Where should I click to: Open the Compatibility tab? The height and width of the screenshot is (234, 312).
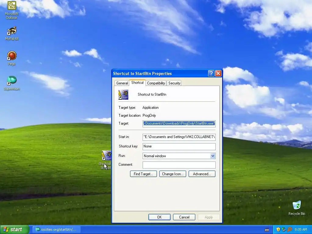point(156,83)
